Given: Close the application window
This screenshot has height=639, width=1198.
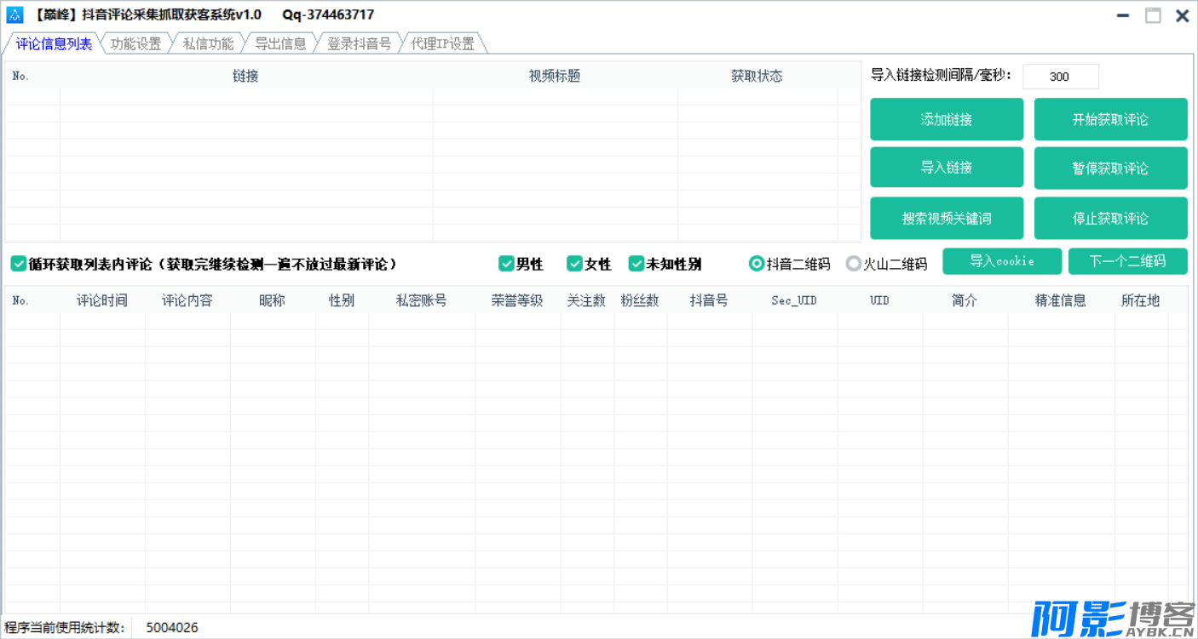Looking at the screenshot, I should (x=1183, y=15).
